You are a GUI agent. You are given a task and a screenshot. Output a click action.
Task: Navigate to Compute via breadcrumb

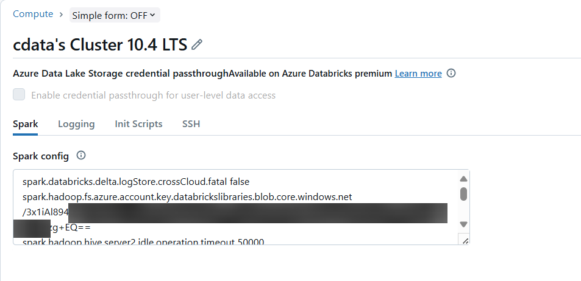pos(32,14)
